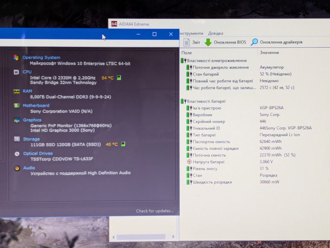Screen dimensions: 330x248
Task: Click the battery icon beside Стан батарей
Action: pyautogui.click(x=189, y=74)
